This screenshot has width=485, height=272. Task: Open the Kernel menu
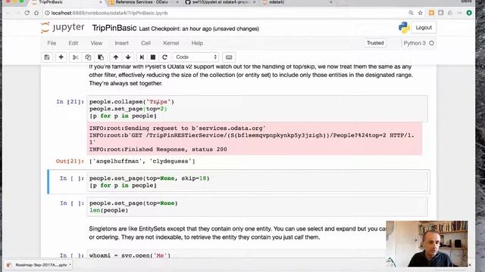171,43
